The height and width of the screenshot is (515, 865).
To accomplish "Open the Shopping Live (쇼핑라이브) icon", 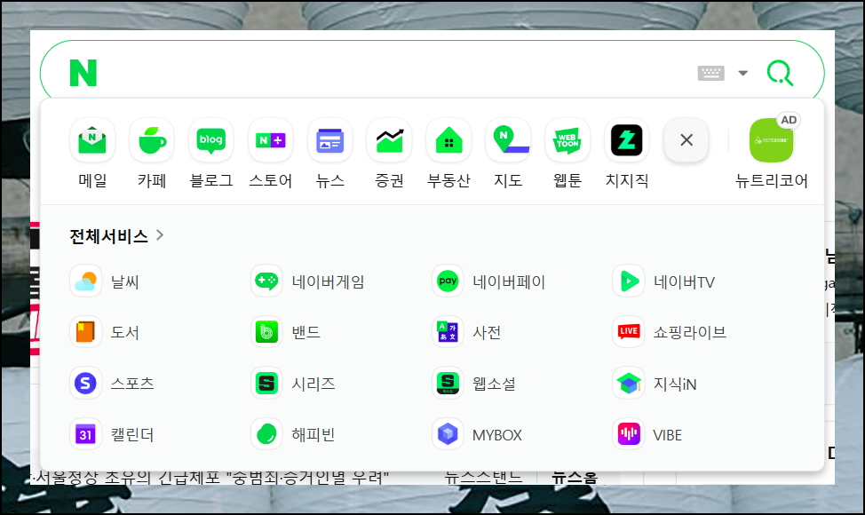I will point(629,332).
